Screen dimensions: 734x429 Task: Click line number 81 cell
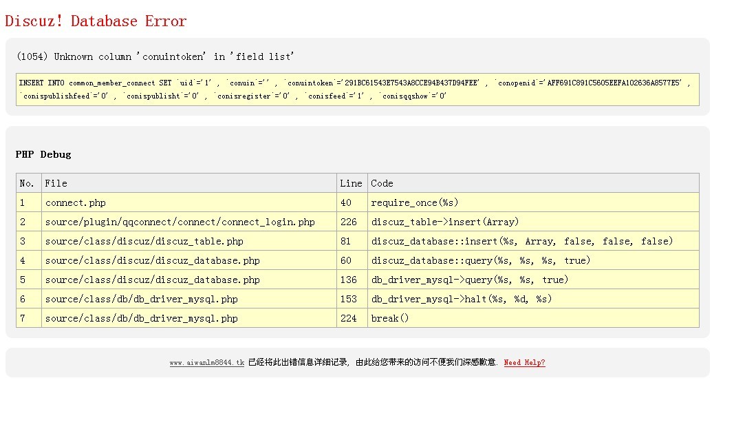[352, 241]
